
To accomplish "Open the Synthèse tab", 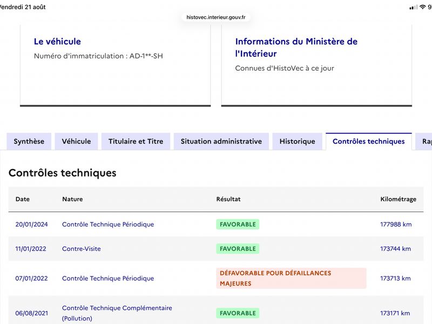I will [x=29, y=141].
